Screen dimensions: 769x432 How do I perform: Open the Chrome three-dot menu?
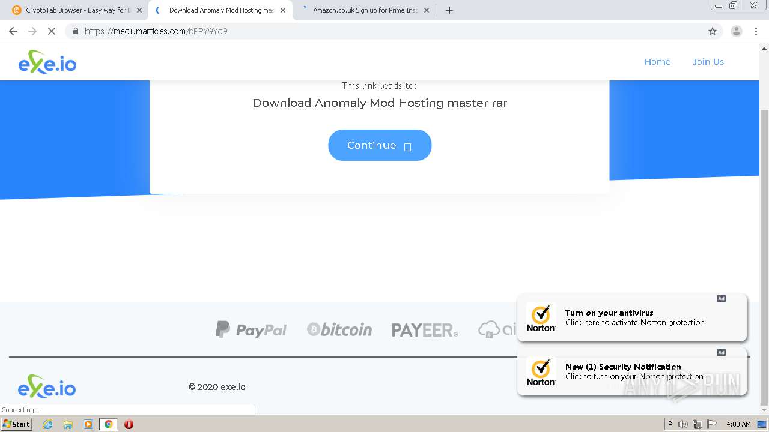pos(756,31)
